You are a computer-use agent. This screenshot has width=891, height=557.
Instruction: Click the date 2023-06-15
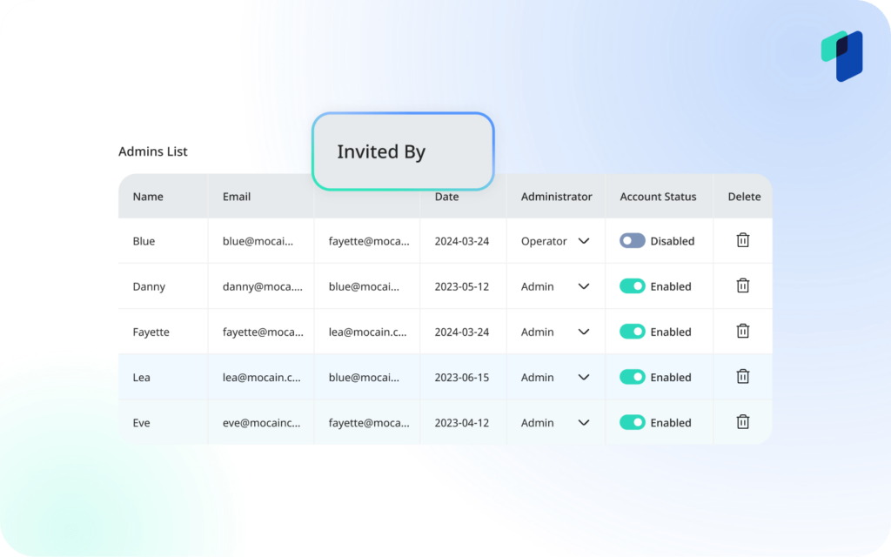462,378
